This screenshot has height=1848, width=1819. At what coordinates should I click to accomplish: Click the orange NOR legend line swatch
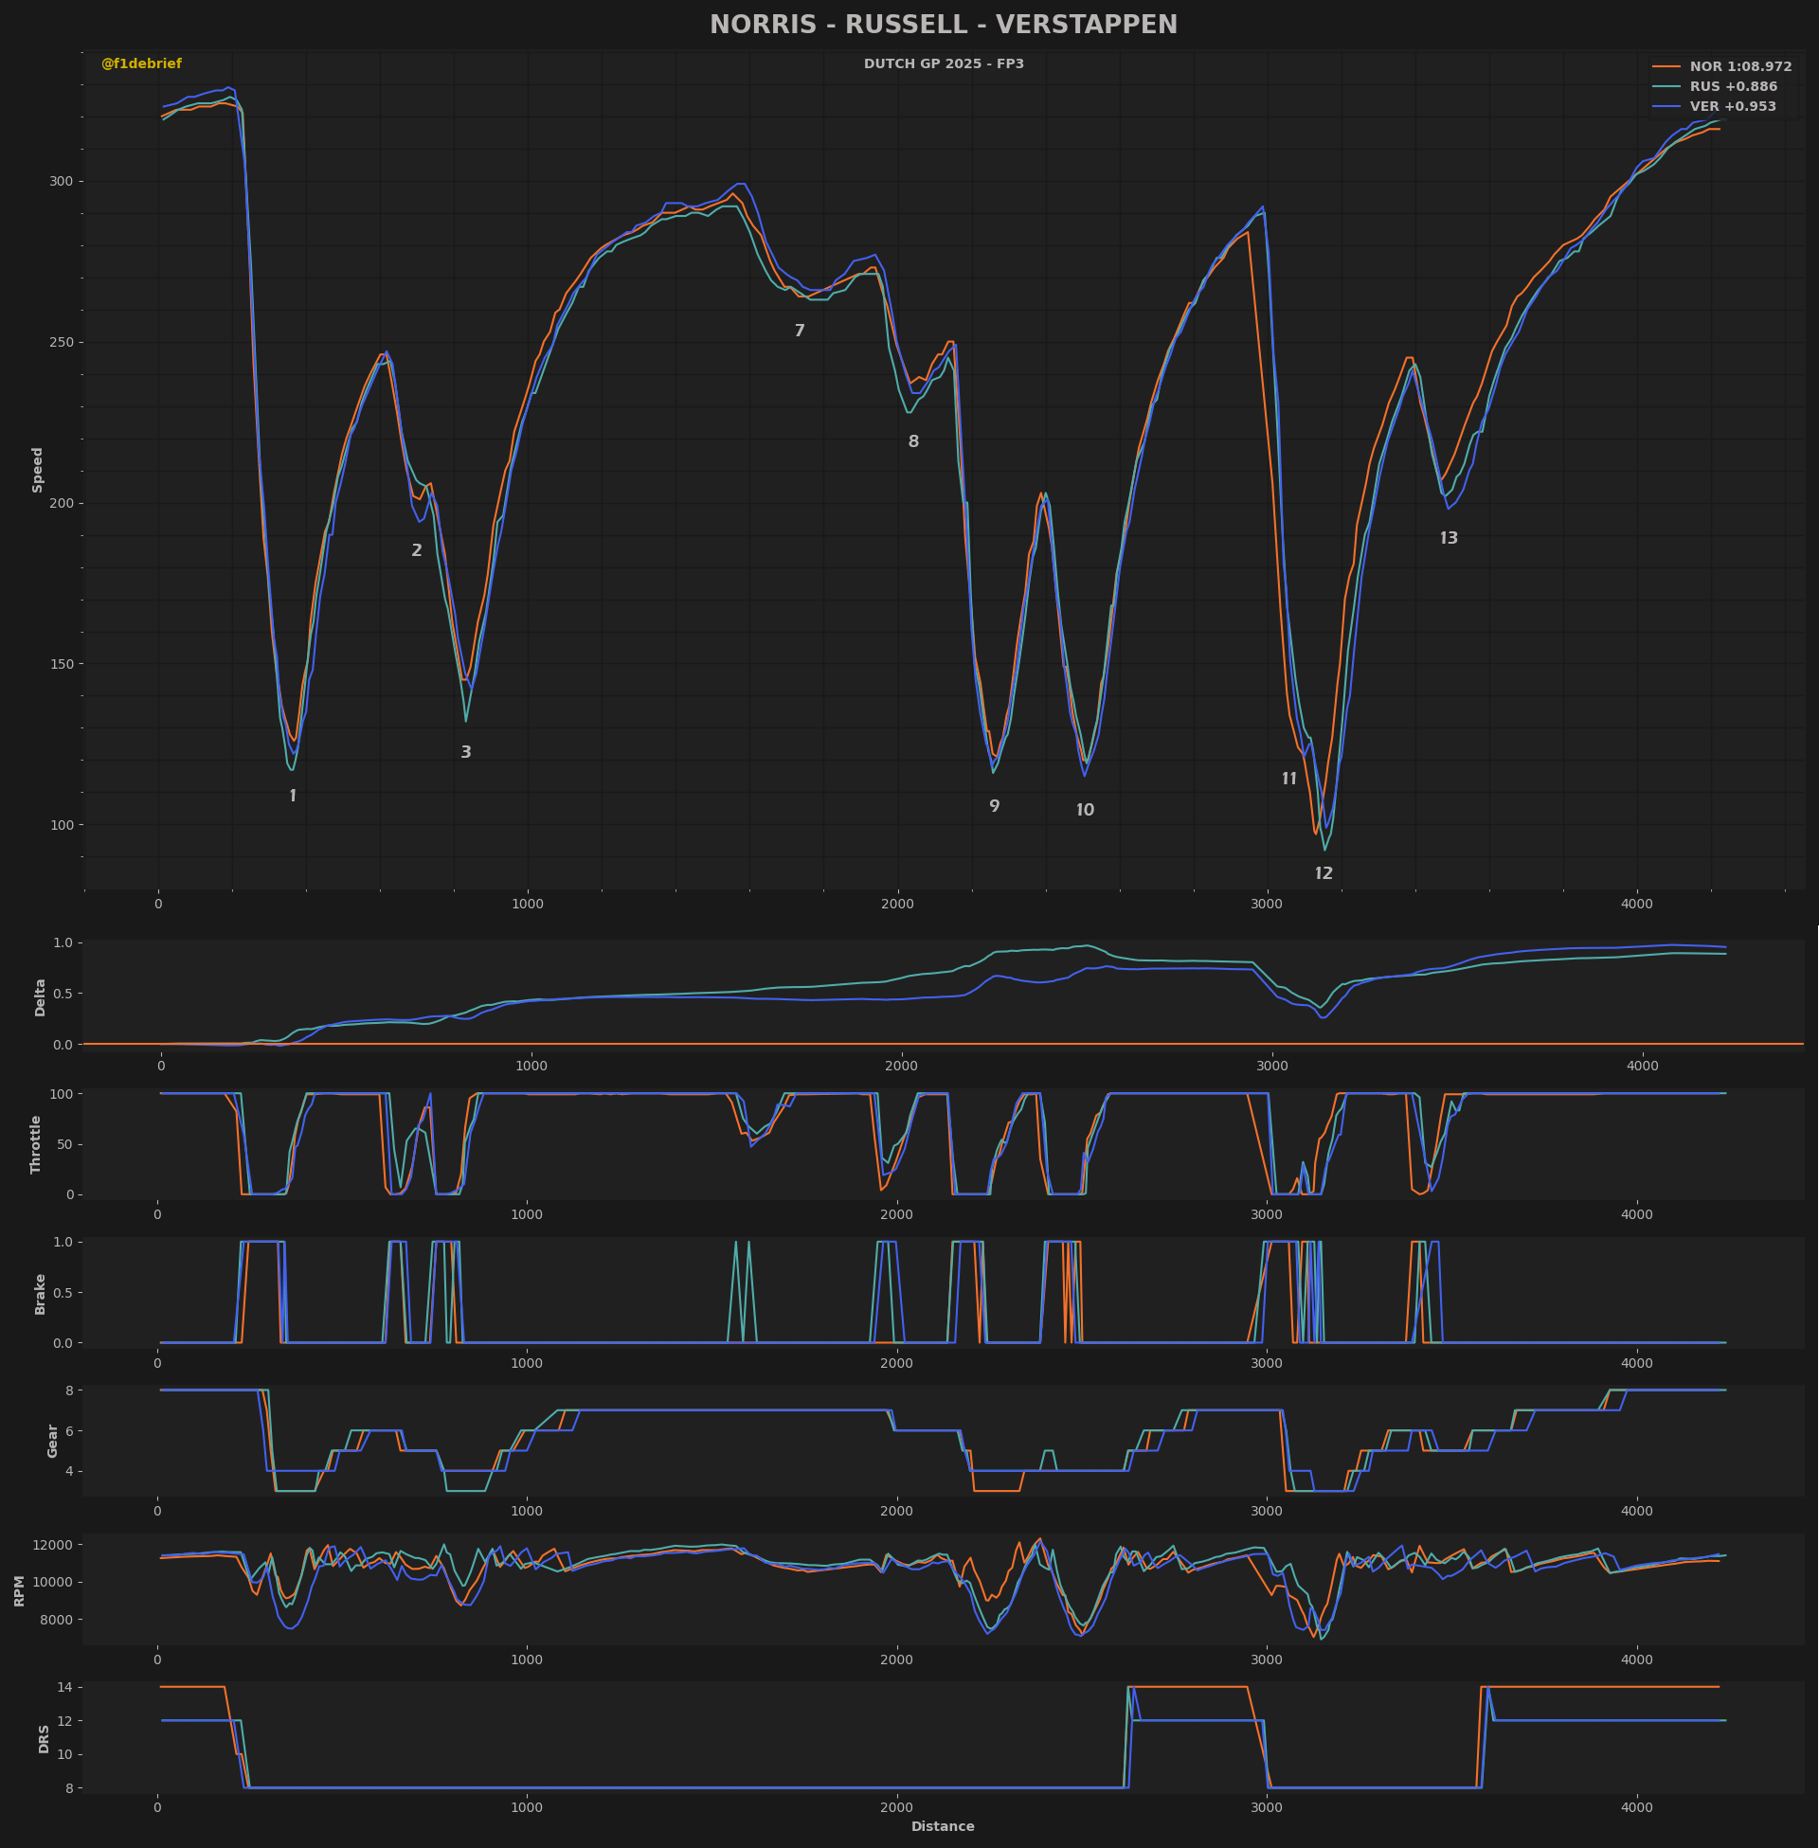(x=1666, y=67)
